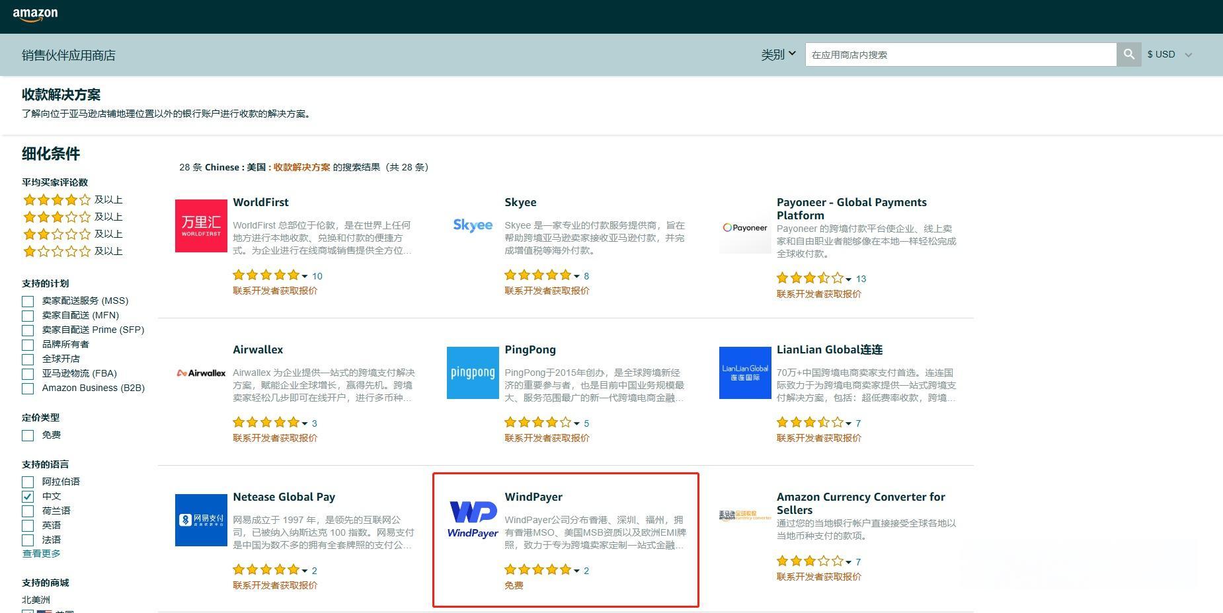This screenshot has height=613, width=1223.
Task: Check 卖家自配送 Prime (SFP) box
Action: tap(28, 330)
